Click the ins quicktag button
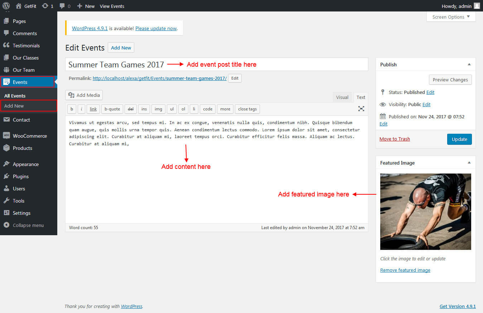Image resolution: width=483 pixels, height=313 pixels. [144, 109]
